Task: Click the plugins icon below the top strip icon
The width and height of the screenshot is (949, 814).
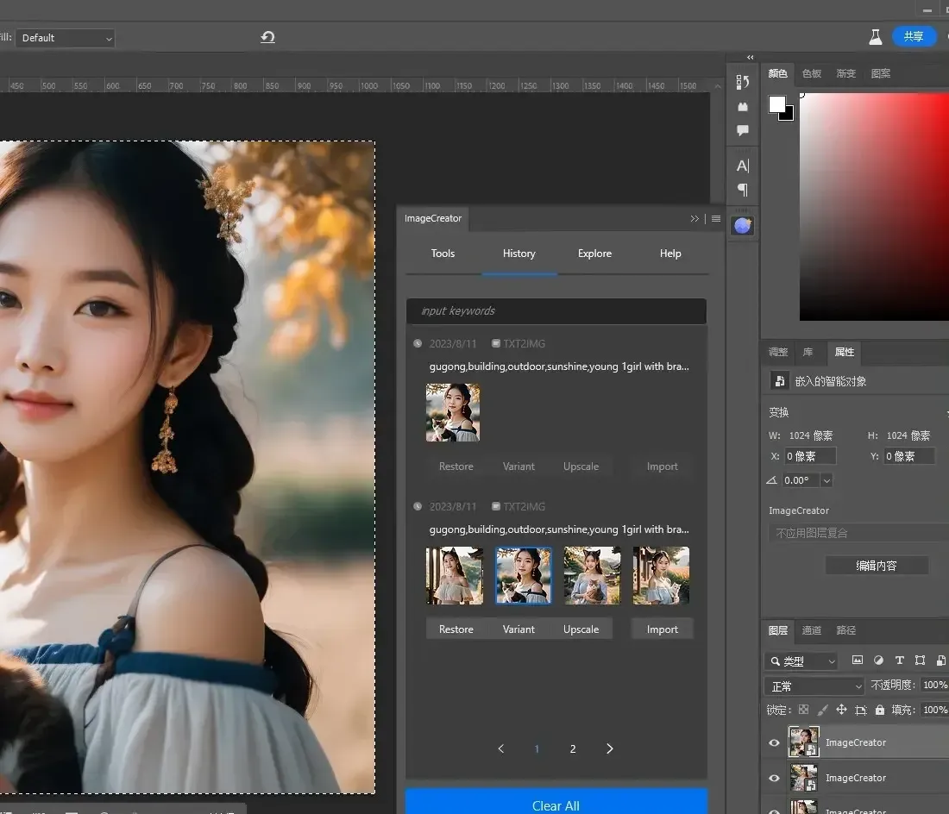Action: click(743, 106)
